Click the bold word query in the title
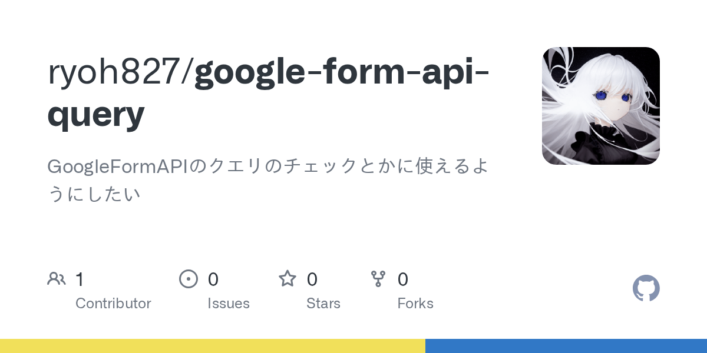Image resolution: width=707 pixels, height=353 pixels. 96,114
